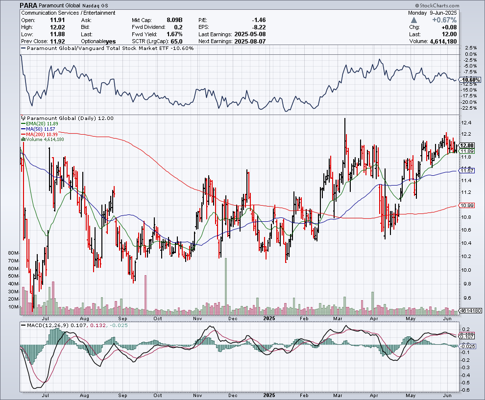
Task: Click the up-arrow change indicator triangle
Action: (413, 21)
